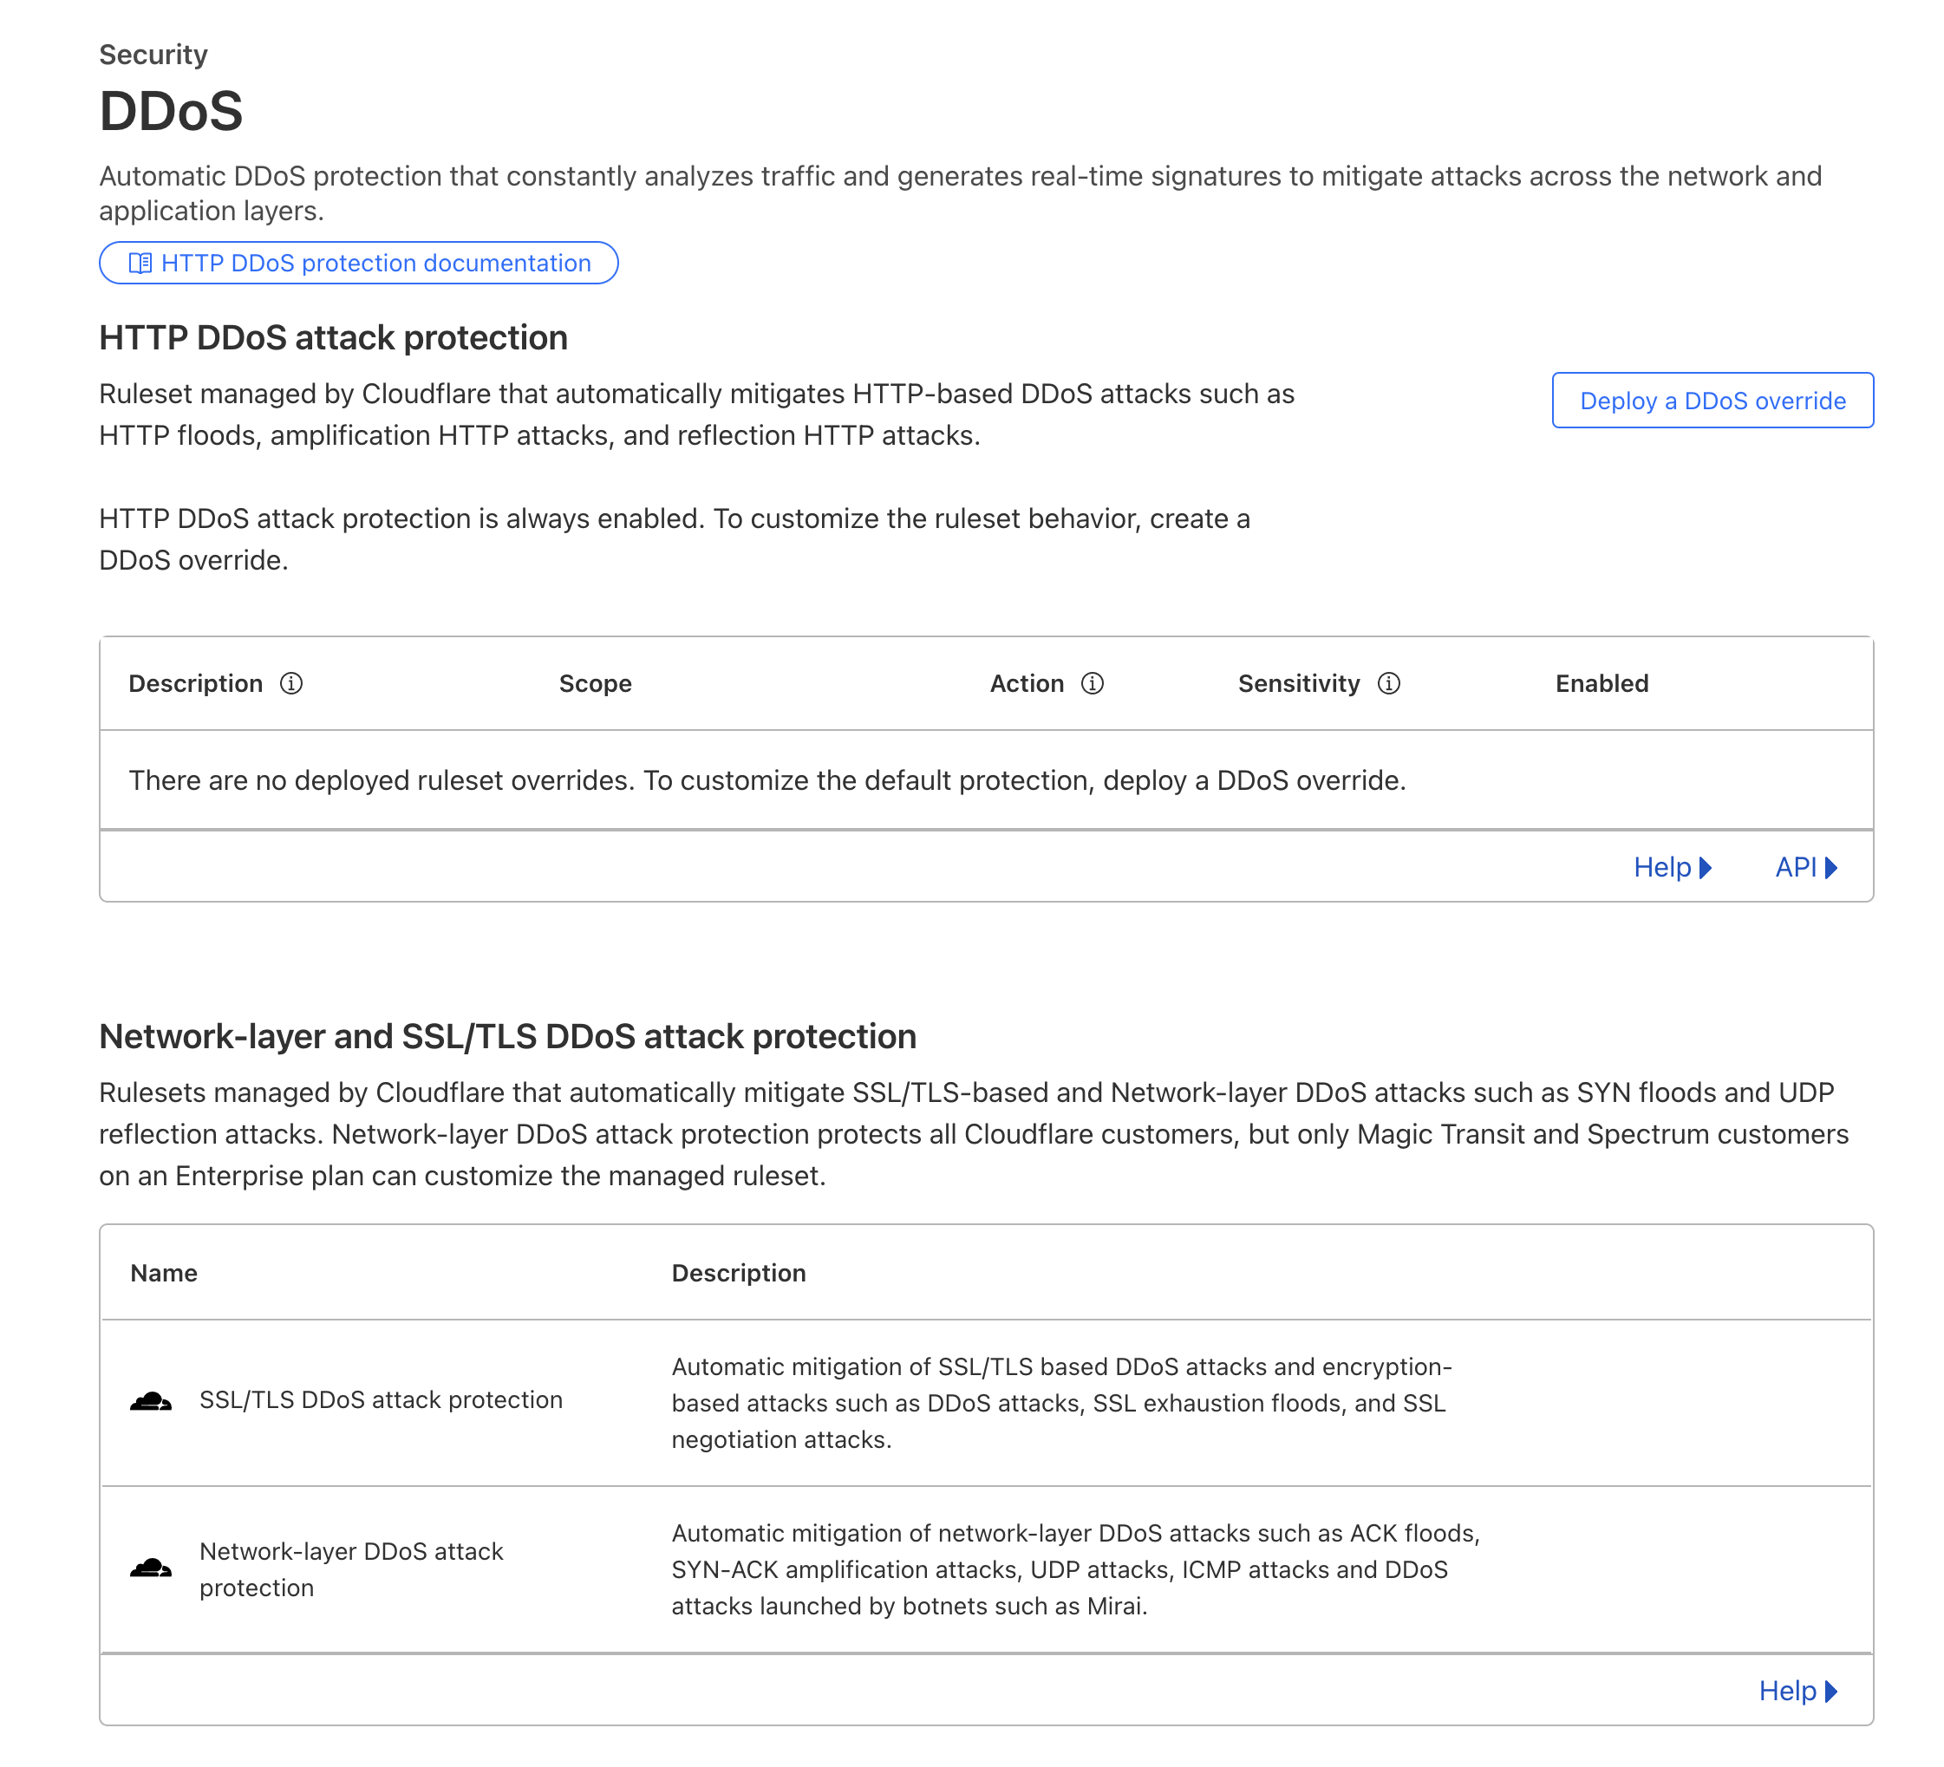Click the Enabled column header

[x=1601, y=682]
